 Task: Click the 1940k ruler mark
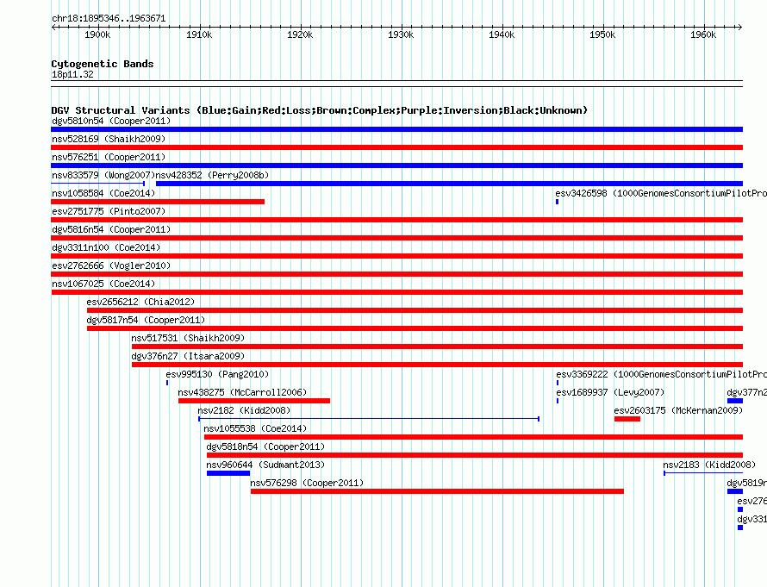[502, 34]
